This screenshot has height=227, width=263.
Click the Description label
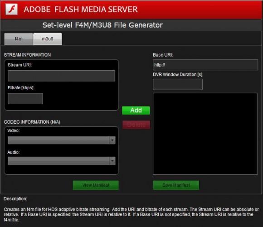click(15, 198)
